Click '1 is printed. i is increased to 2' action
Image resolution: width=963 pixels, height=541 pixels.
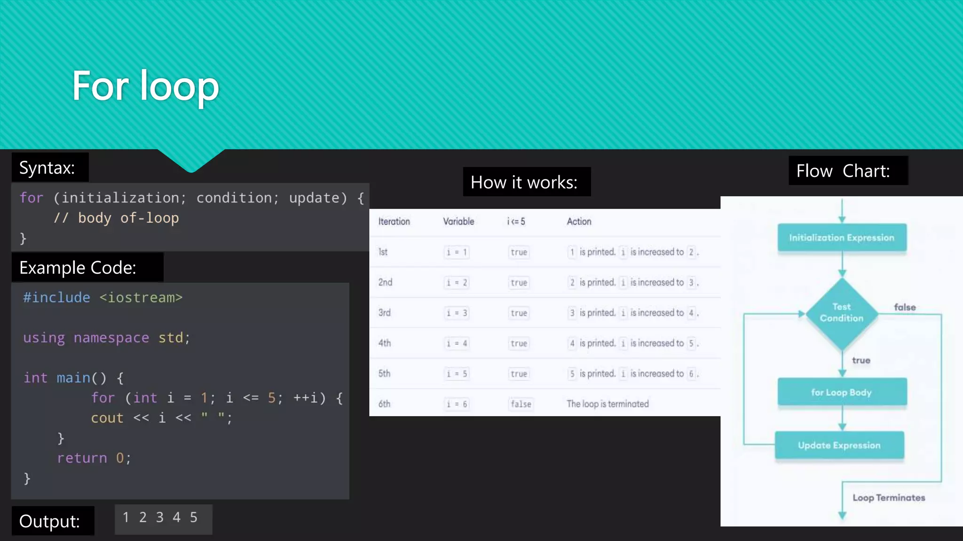[633, 252]
